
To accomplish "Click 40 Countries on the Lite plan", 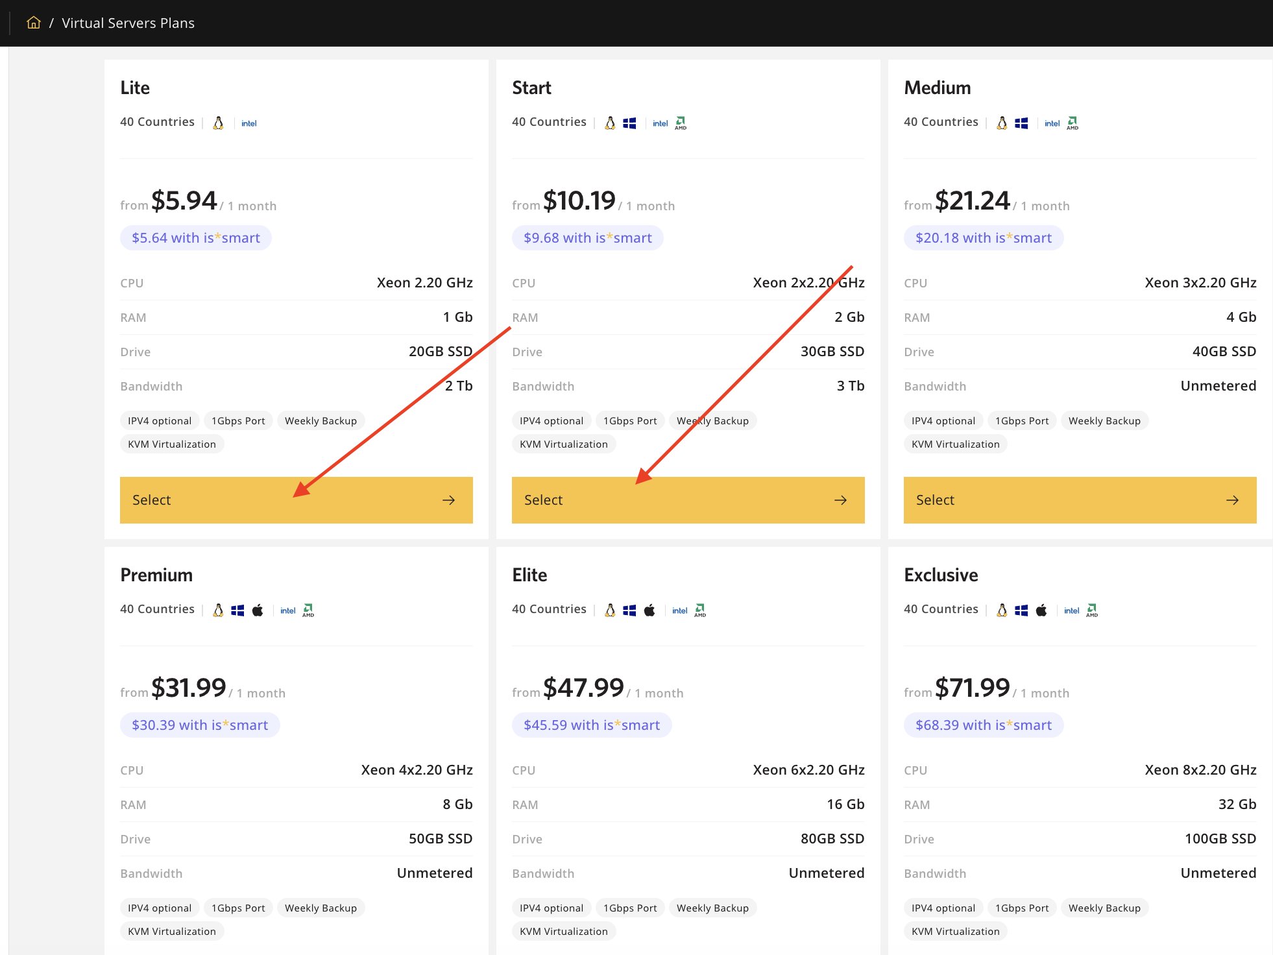I will pyautogui.click(x=157, y=122).
